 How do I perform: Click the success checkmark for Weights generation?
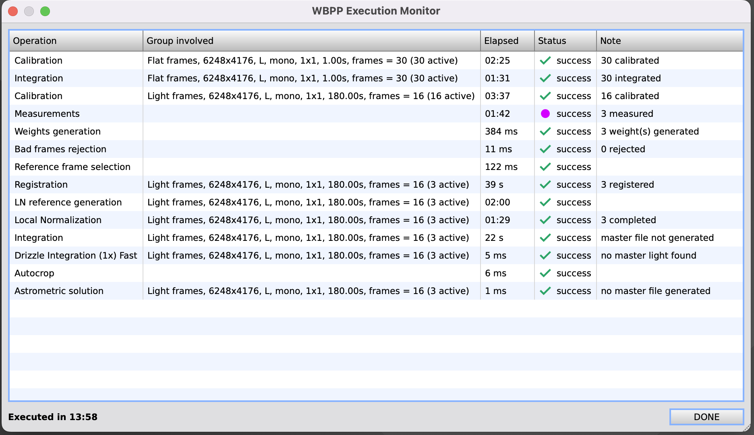pyautogui.click(x=545, y=131)
